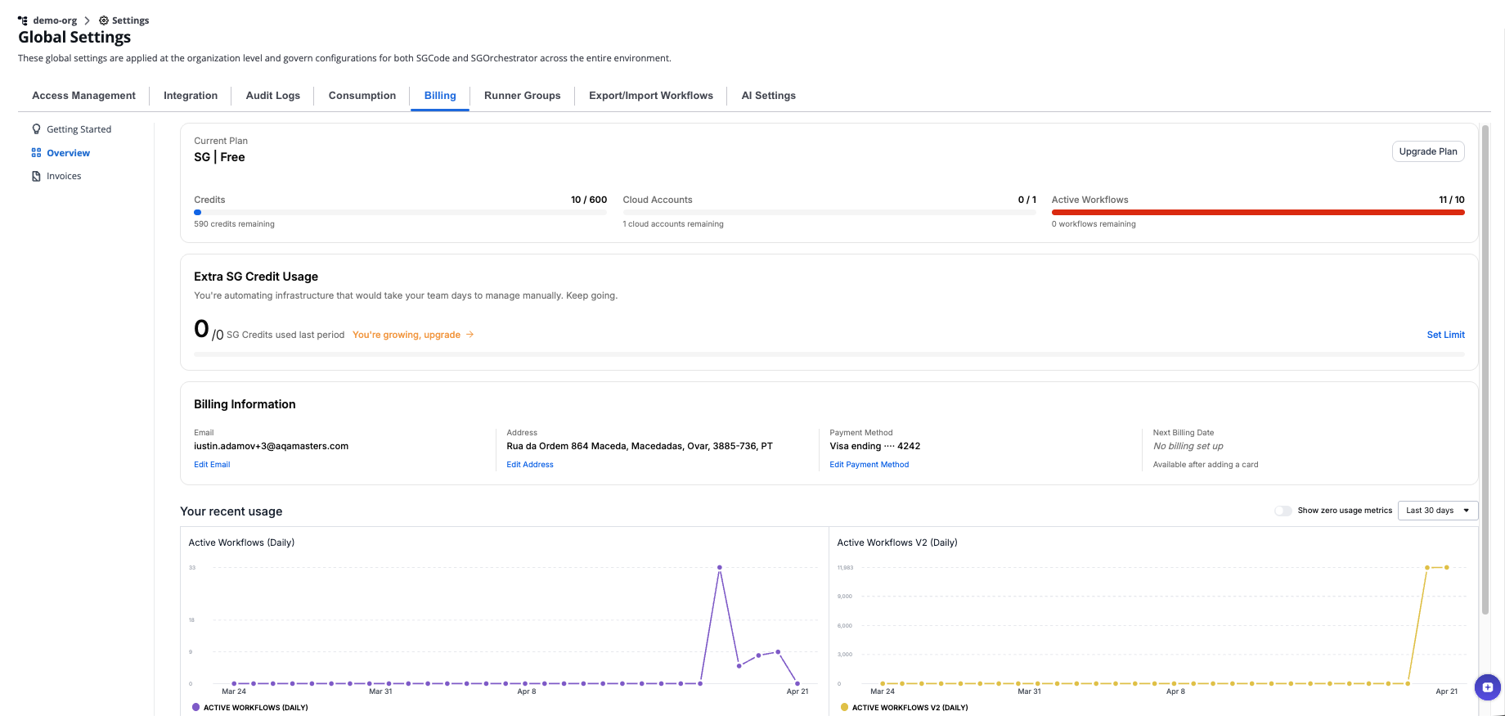Click the "Visa ending ···· 4242" text
This screenshot has height=716, width=1505.
875,446
